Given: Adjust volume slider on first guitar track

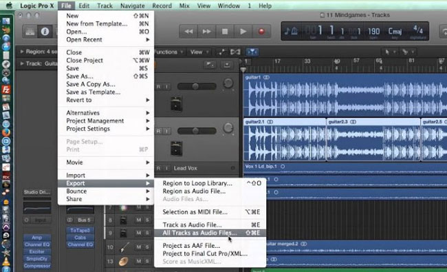Looking at the screenshot, I should tap(197, 86).
